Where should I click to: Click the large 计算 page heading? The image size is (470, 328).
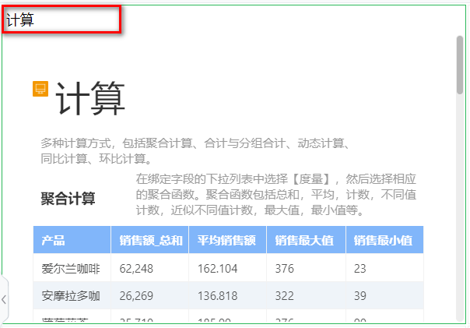pyautogui.click(x=91, y=101)
